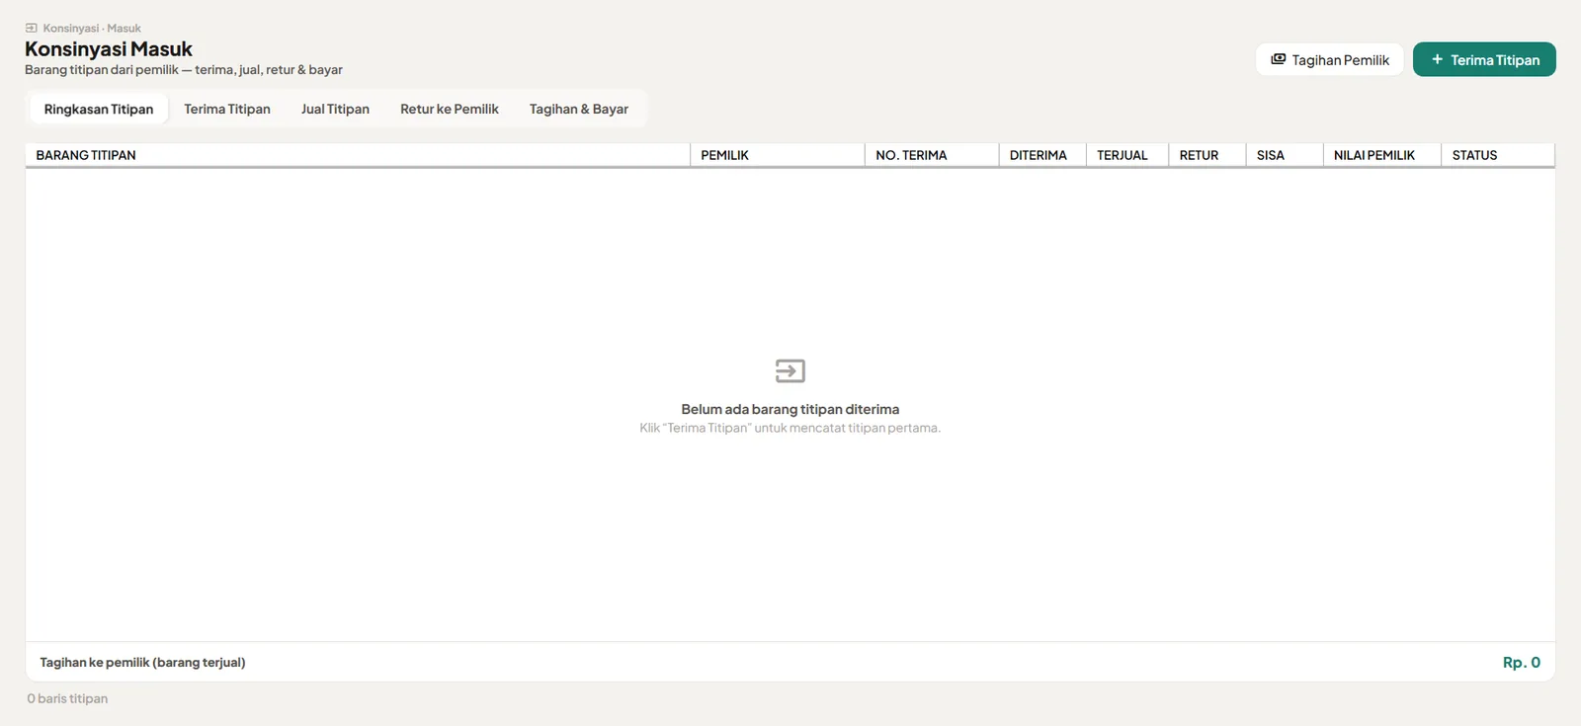Screen dimensions: 1581x726
Task: Click the '0 baris titipan' row count
Action: pos(67,698)
